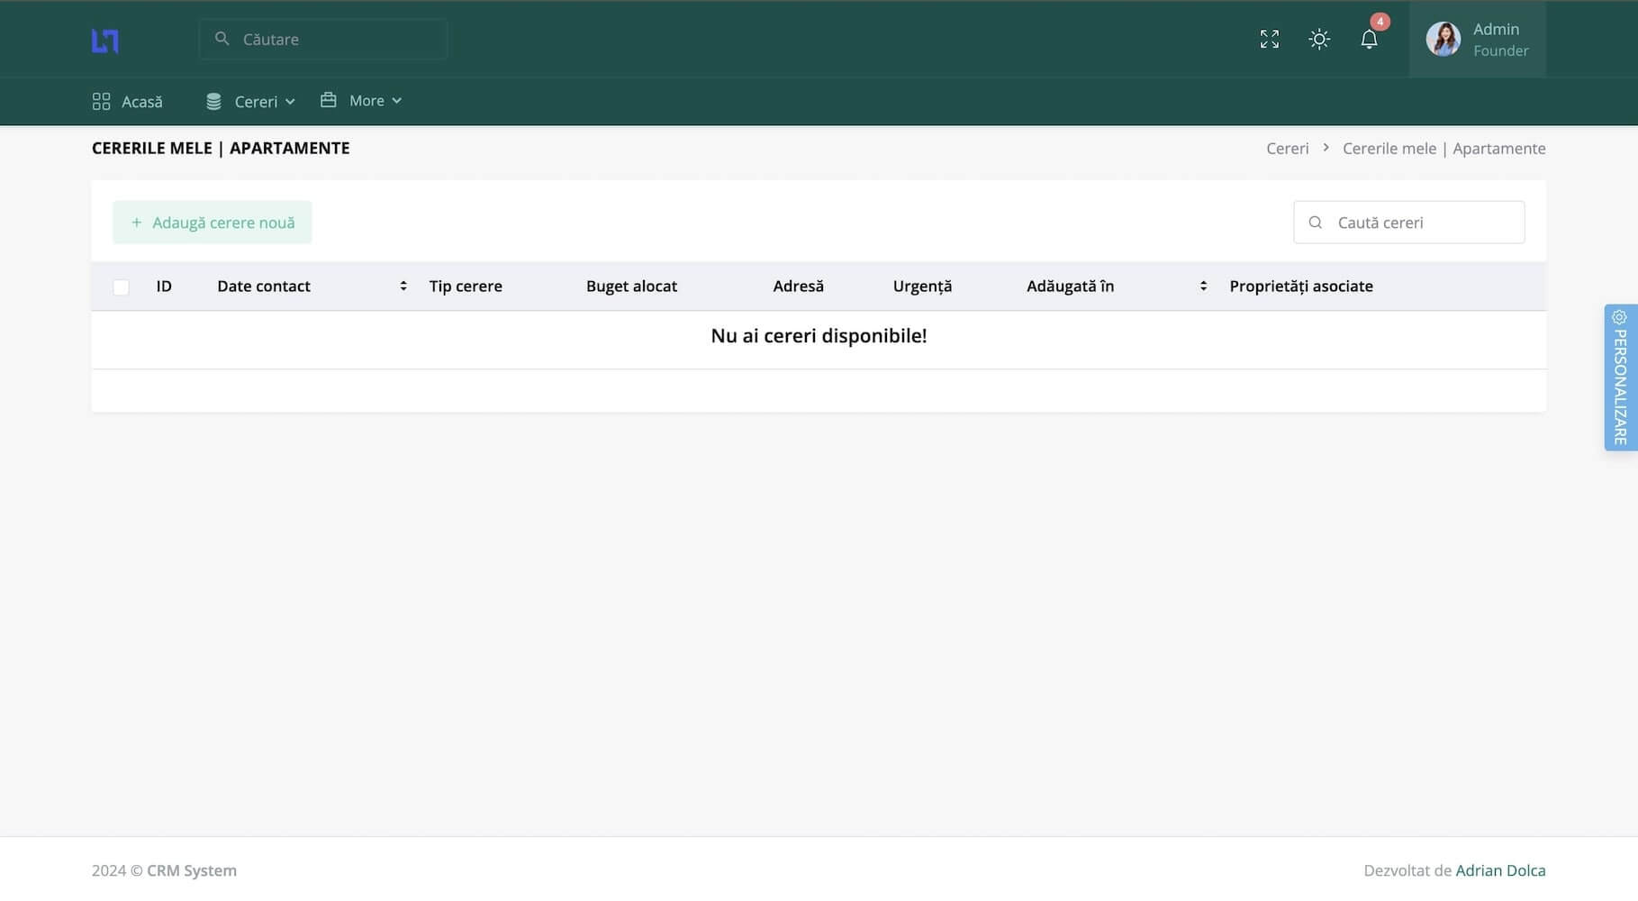Sort by Adăugată în column arrows
The height and width of the screenshot is (901, 1638).
[x=1203, y=286]
